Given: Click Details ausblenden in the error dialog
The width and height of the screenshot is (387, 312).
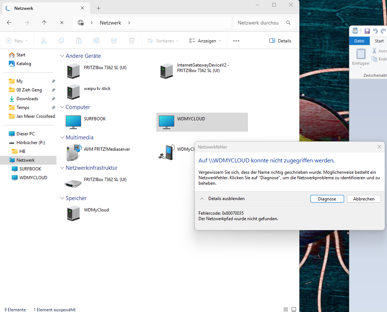Looking at the screenshot, I should (x=222, y=199).
